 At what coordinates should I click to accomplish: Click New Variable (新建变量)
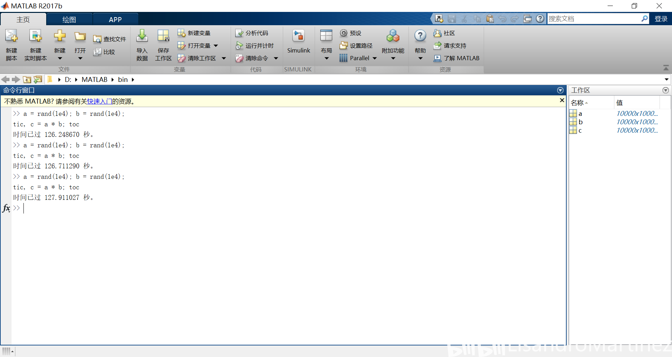coord(194,33)
